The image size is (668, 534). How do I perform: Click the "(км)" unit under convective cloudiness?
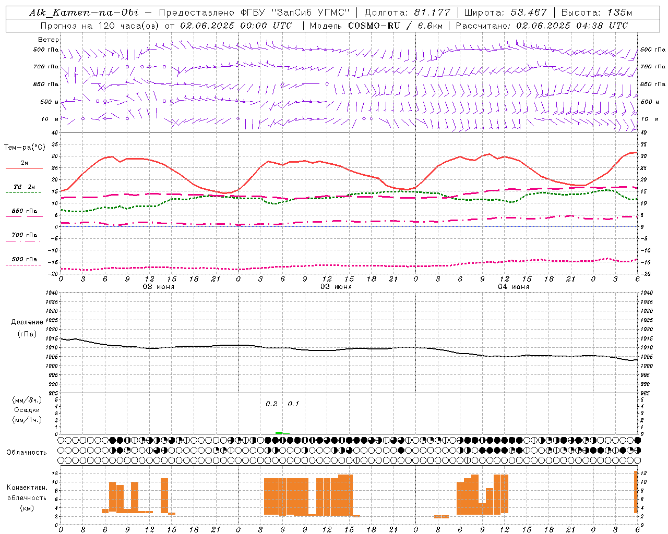(x=27, y=508)
